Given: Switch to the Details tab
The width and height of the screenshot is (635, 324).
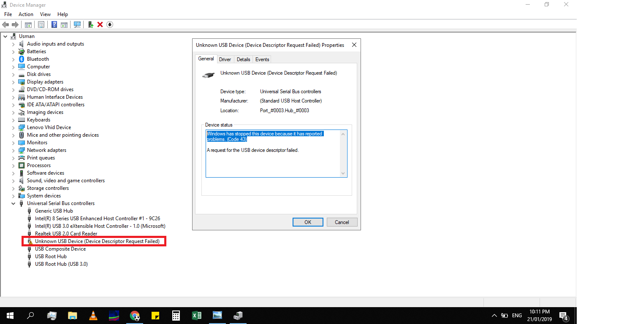Looking at the screenshot, I should (x=244, y=59).
